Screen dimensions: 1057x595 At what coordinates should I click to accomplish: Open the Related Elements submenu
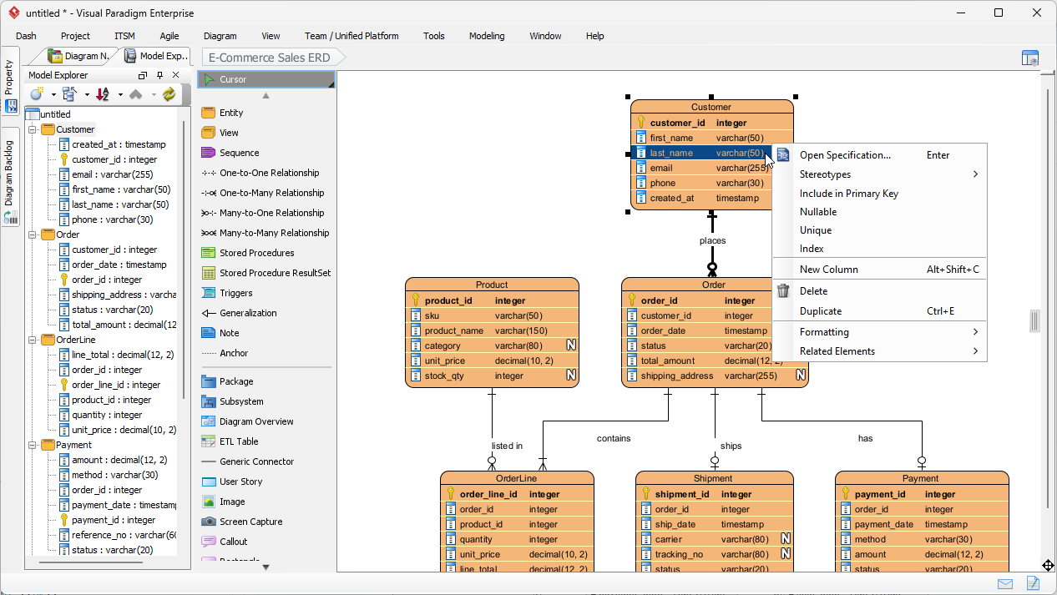click(x=879, y=351)
